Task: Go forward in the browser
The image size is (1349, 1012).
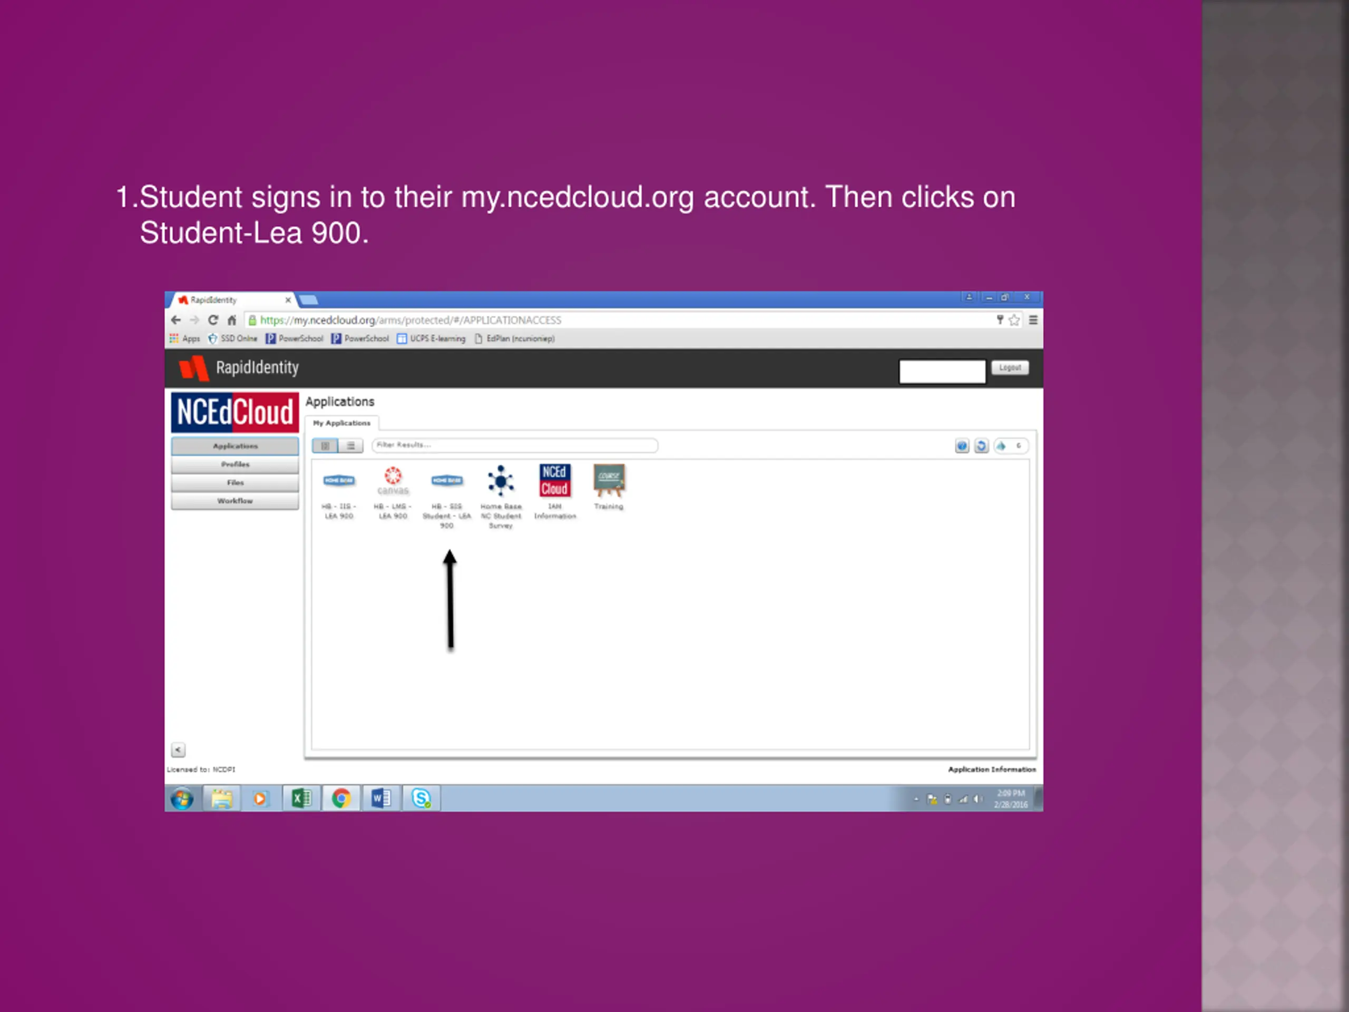Action: coord(194,319)
